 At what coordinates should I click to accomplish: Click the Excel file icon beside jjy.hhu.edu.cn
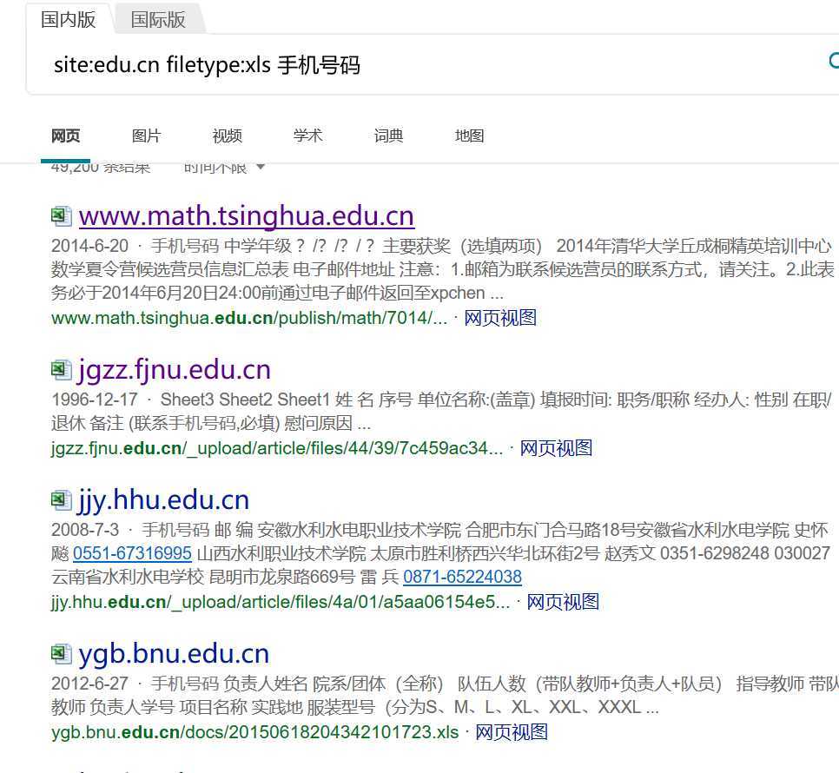tap(62, 499)
